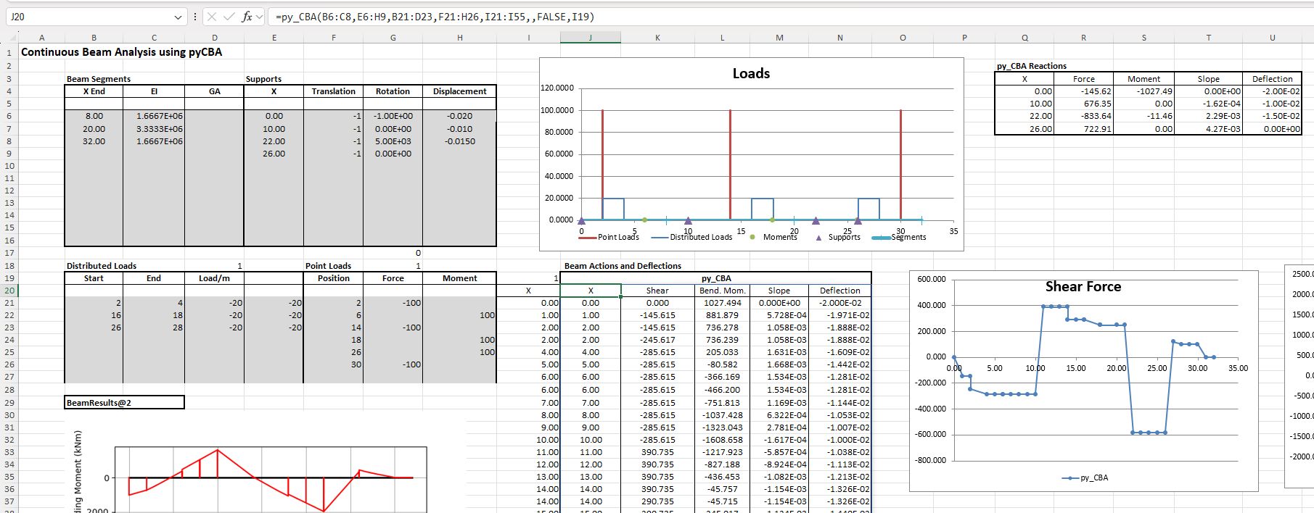
Task: Open the Name Box dropdown arrow
Action: click(178, 17)
